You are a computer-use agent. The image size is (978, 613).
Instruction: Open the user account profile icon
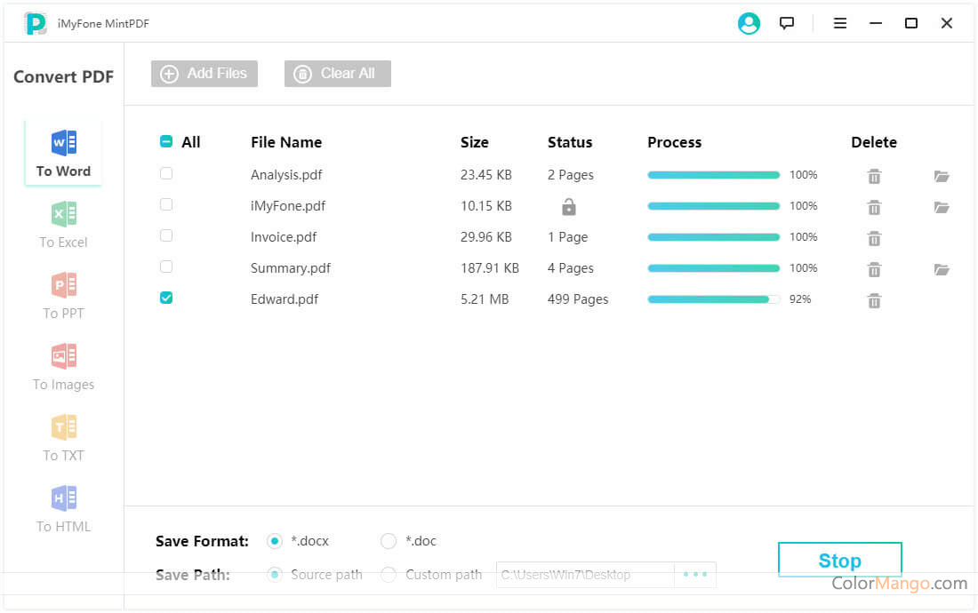click(x=749, y=24)
